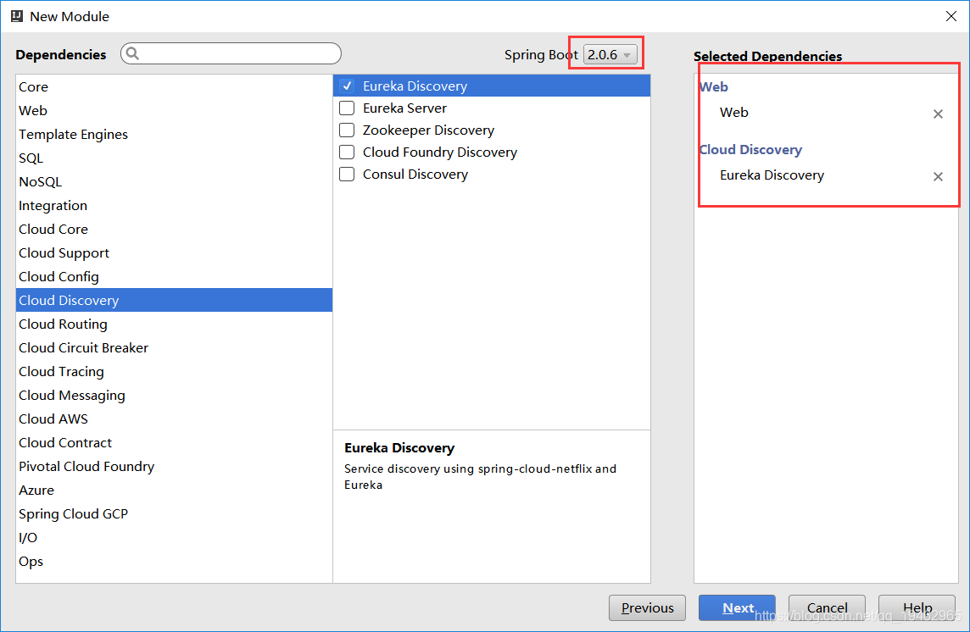Choose the NoSQL category

174,182
